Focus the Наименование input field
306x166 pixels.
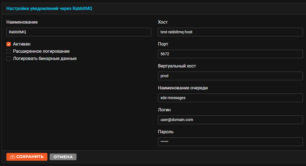[x=79, y=32]
